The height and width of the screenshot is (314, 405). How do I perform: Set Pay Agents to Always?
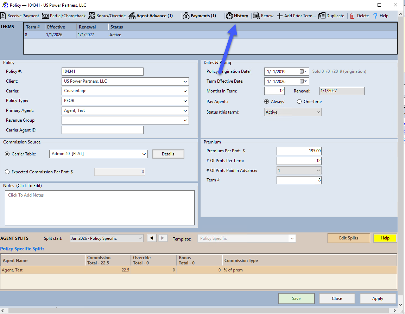point(267,102)
